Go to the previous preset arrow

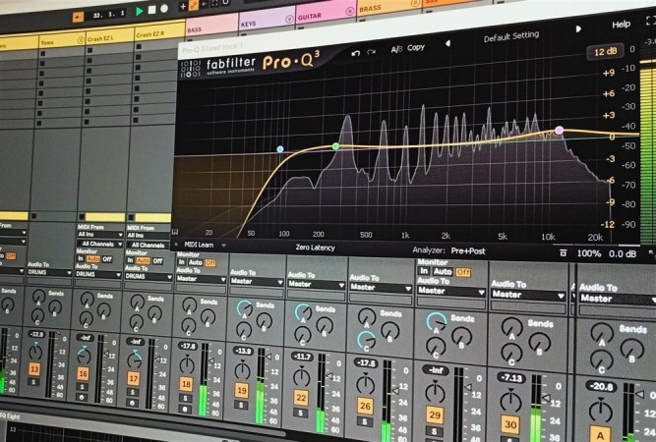coord(447,43)
